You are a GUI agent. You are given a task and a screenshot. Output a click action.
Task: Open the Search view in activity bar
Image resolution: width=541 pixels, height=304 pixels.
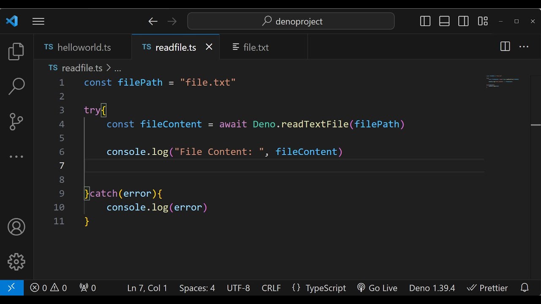pyautogui.click(x=16, y=86)
